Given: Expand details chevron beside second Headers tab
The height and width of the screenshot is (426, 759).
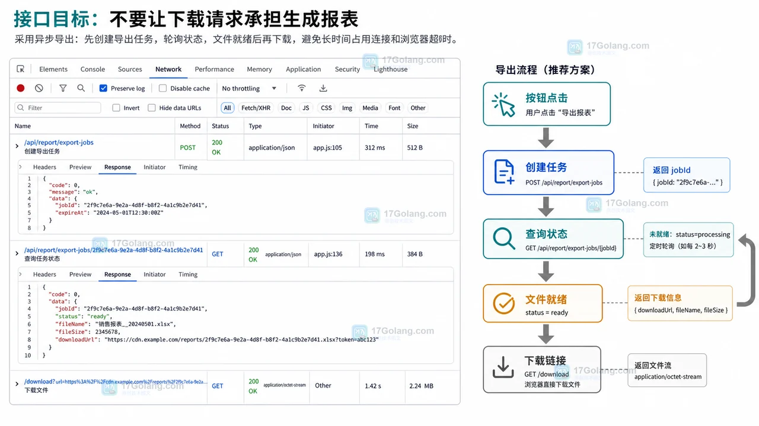Looking at the screenshot, I should point(21,274).
